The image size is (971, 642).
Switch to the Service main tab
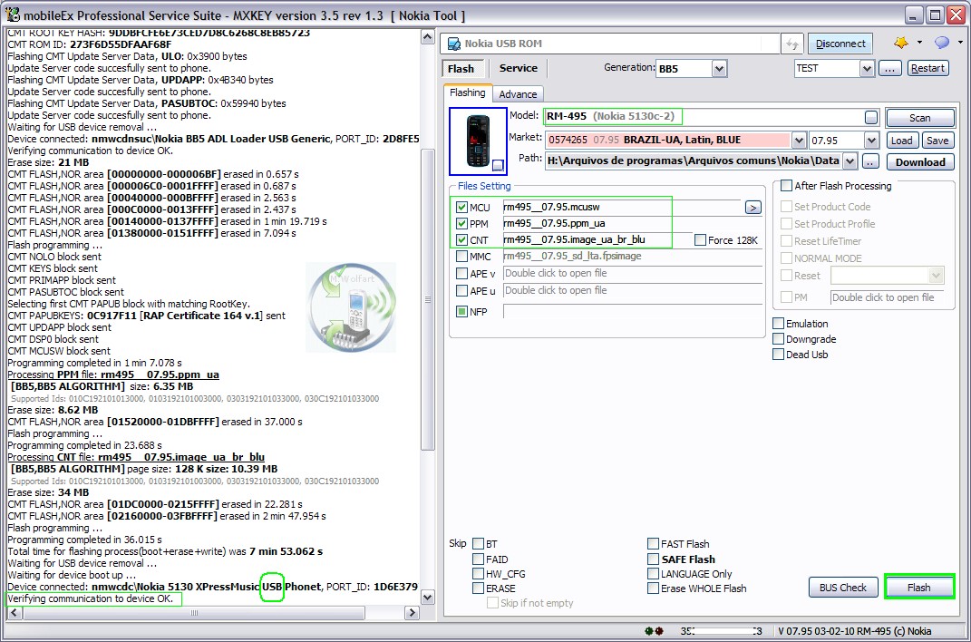coord(519,68)
